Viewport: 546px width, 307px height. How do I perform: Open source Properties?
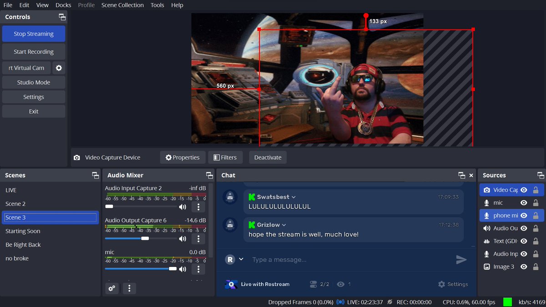click(x=182, y=157)
